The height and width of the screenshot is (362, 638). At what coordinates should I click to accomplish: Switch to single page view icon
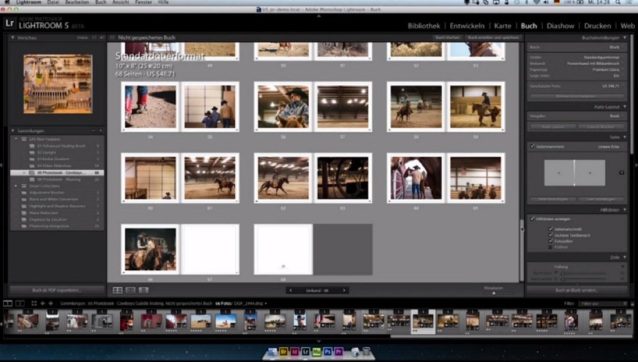point(143,290)
